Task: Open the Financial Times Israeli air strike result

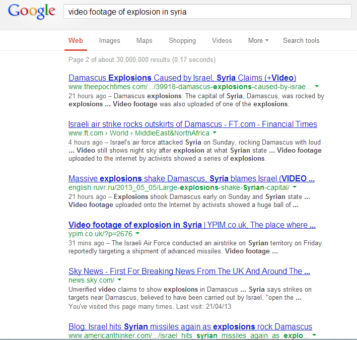Action: [x=193, y=124]
